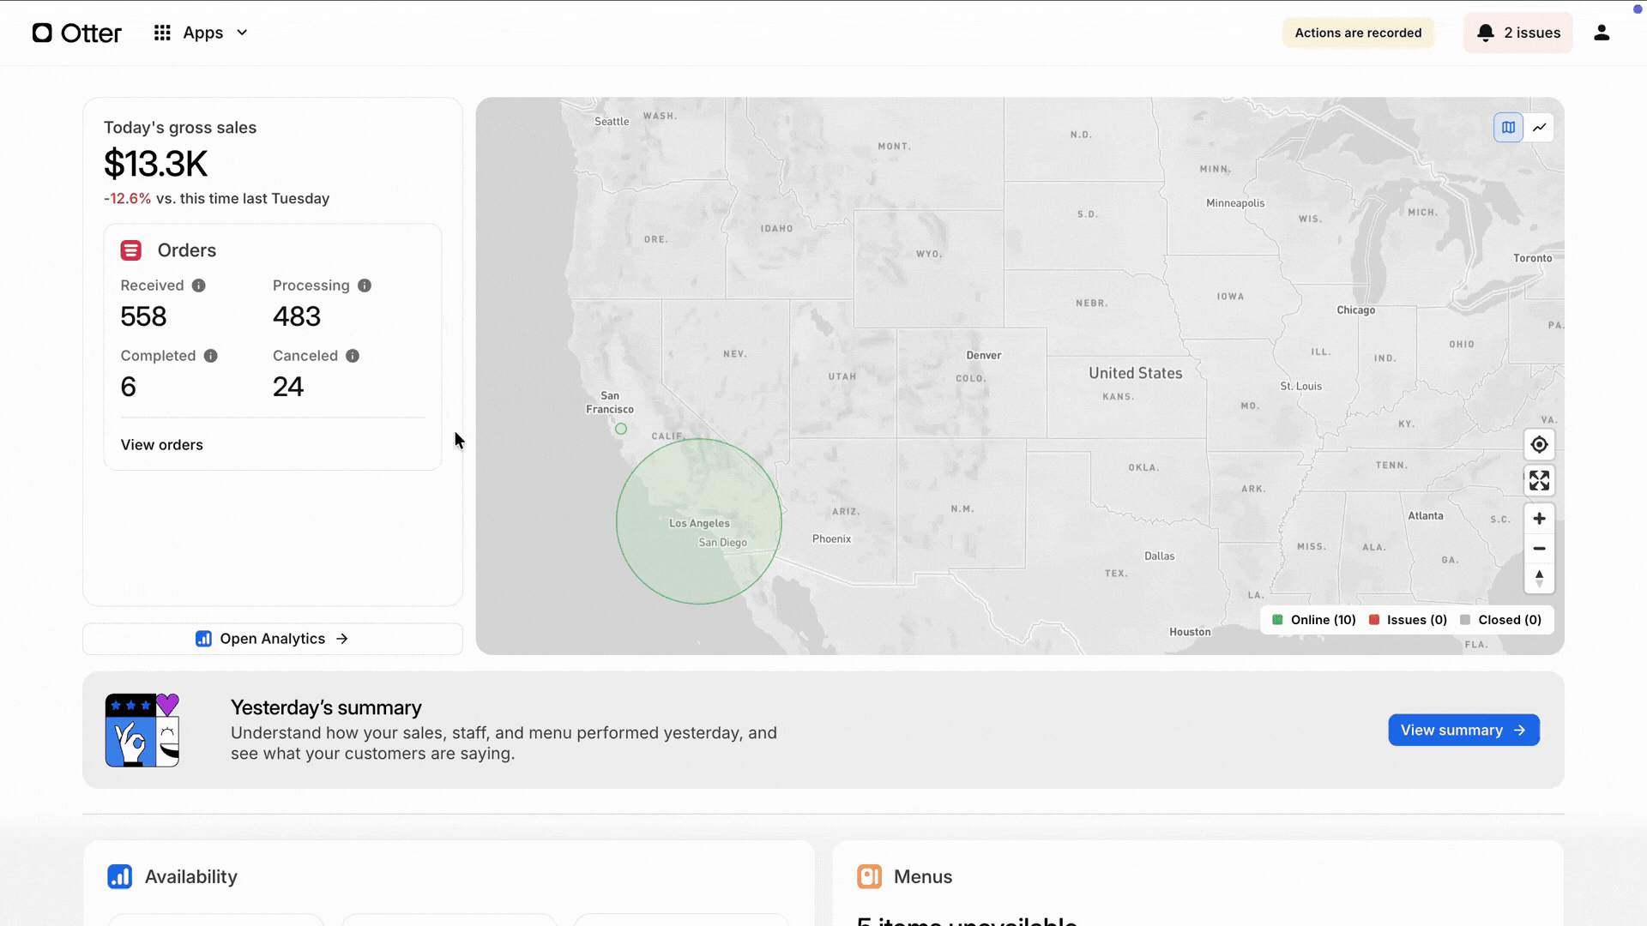Expand the Apps dropdown menu
Viewport: 1647px width, 926px height.
click(x=242, y=33)
